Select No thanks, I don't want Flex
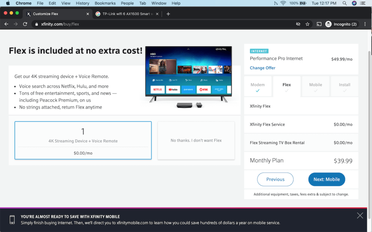This screenshot has height=232, width=372. (x=196, y=140)
